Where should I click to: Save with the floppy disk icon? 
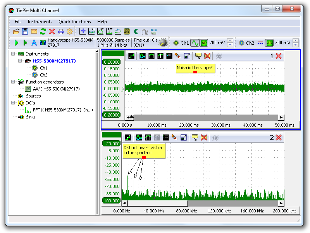tap(25, 31)
